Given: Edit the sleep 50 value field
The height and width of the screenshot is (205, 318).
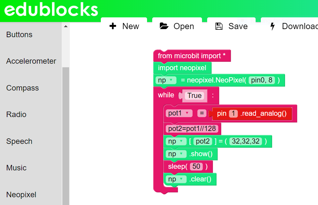Looking at the screenshot, I should coord(196,167).
